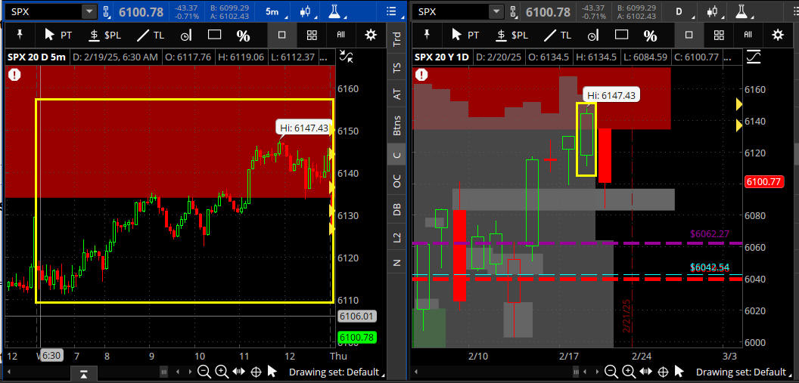
Task: Open the TS sidebar tab
Action: (x=396, y=68)
